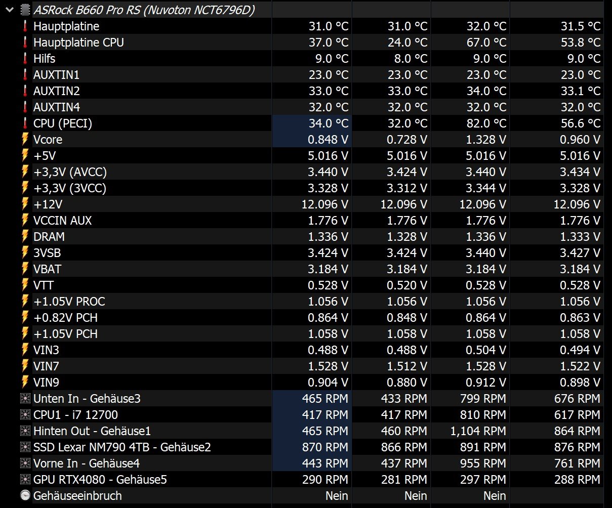Click the fan icon for SSD Lexar NM790 4TB
612x508 pixels.
coord(25,447)
